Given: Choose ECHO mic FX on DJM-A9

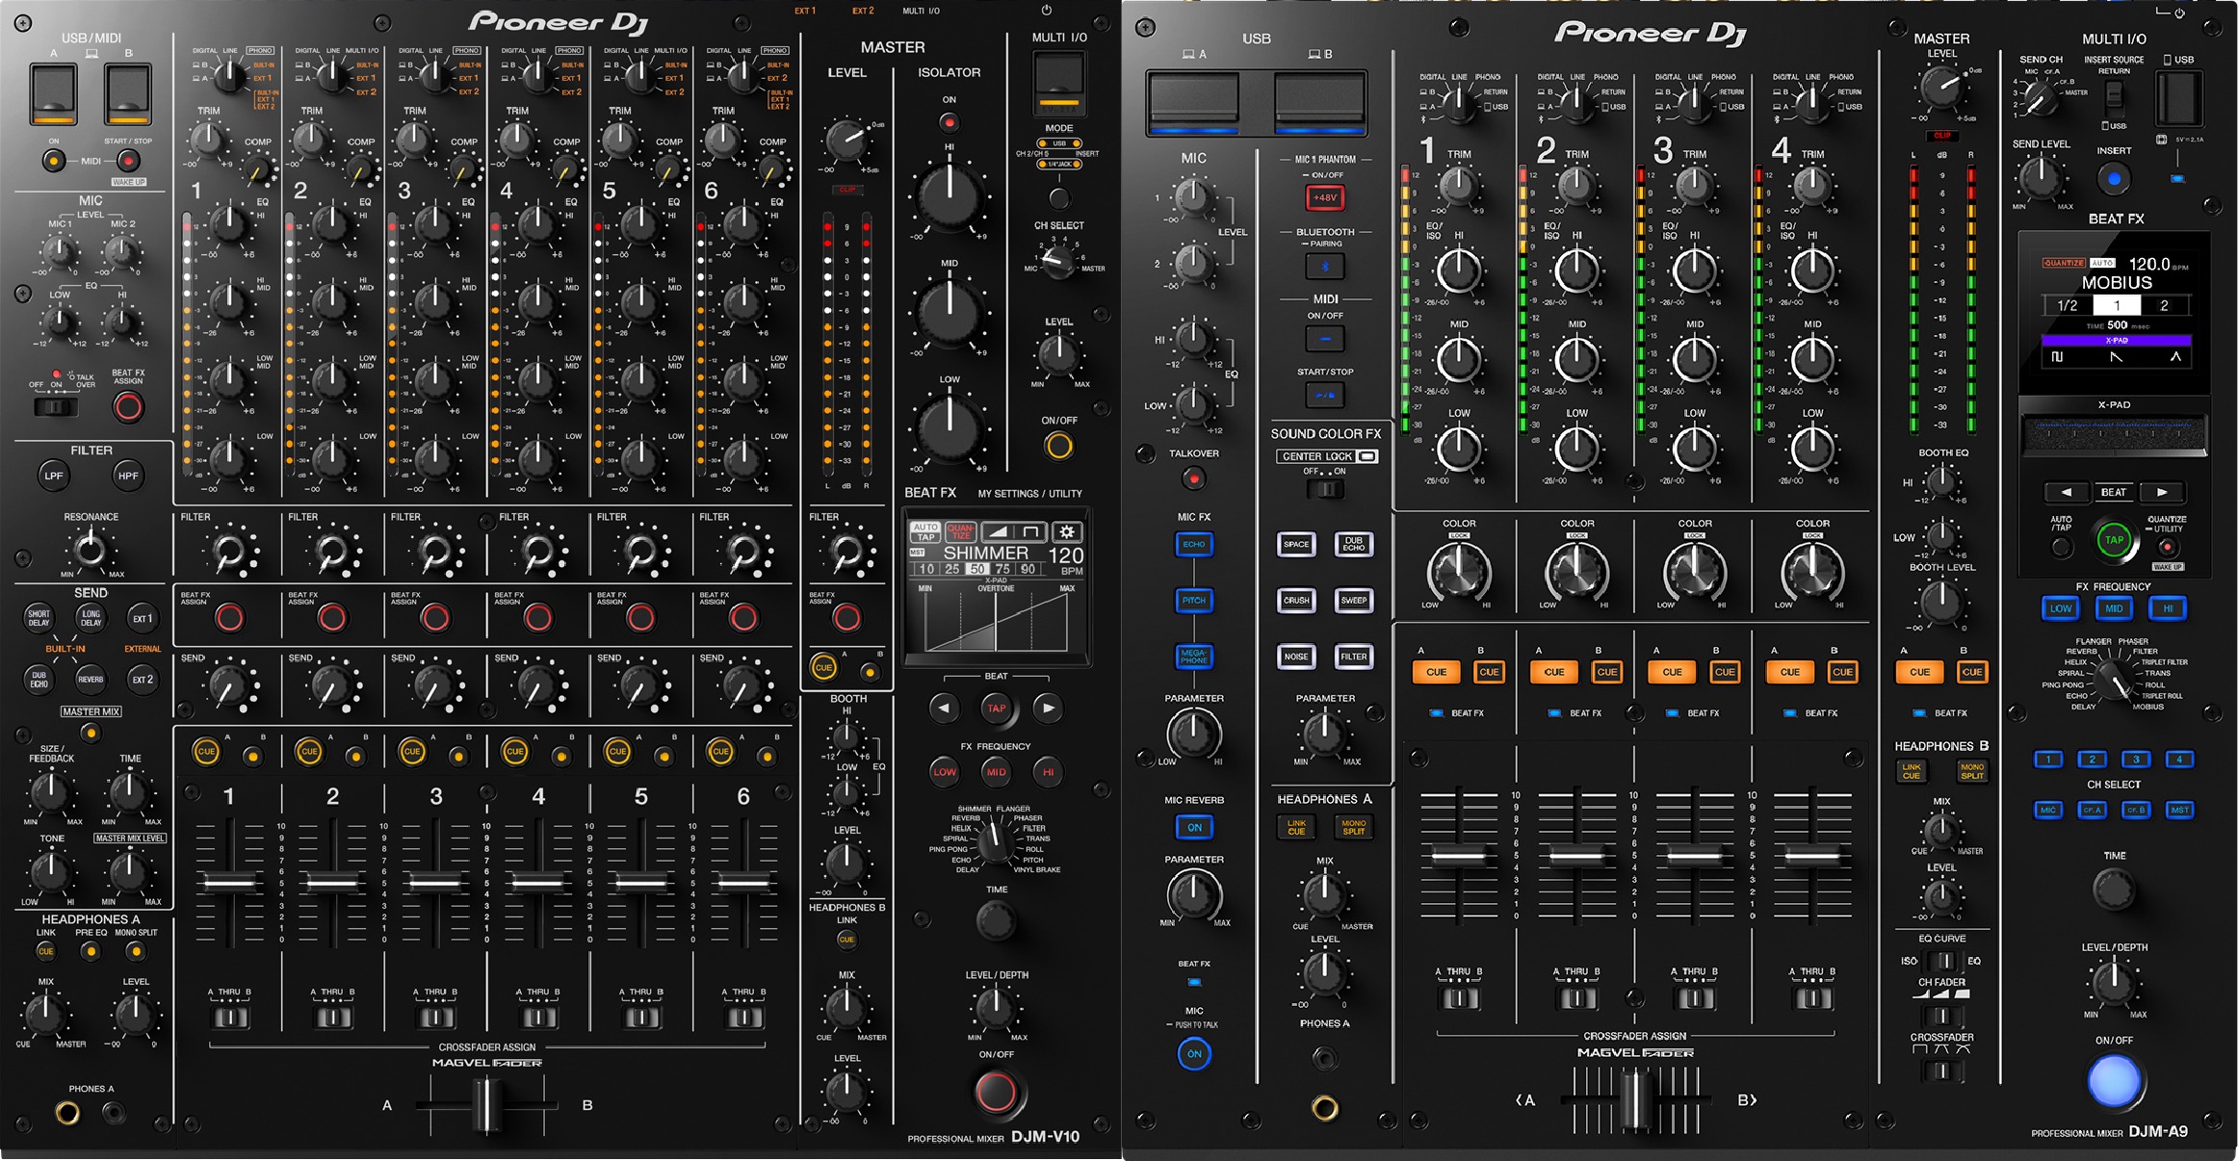Looking at the screenshot, I should click(1194, 545).
